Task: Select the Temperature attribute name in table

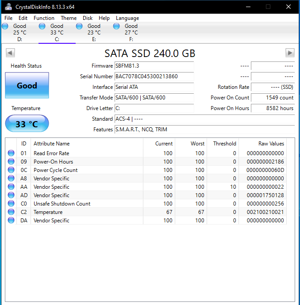Action: click(x=48, y=212)
